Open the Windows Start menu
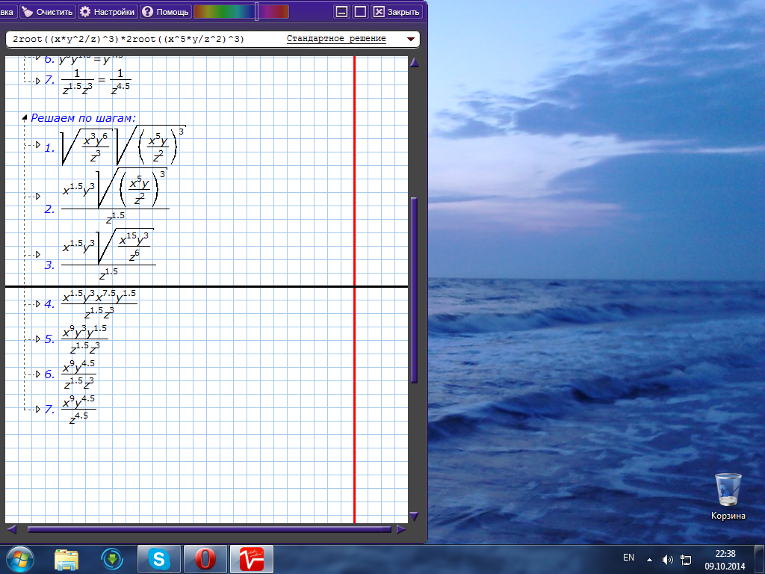This screenshot has width=765, height=574. click(x=20, y=558)
